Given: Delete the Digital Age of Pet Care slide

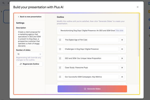Looking at the screenshot, I should 122,40.
